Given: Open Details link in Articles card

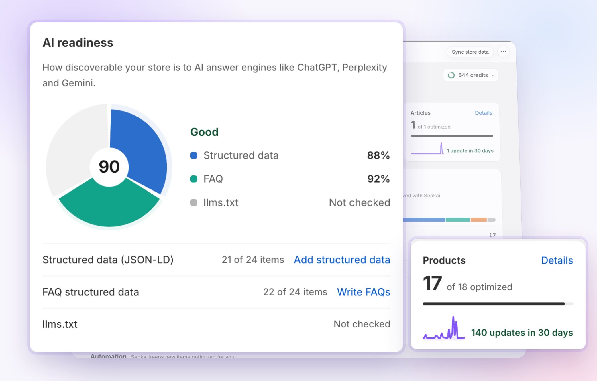Looking at the screenshot, I should [x=484, y=113].
